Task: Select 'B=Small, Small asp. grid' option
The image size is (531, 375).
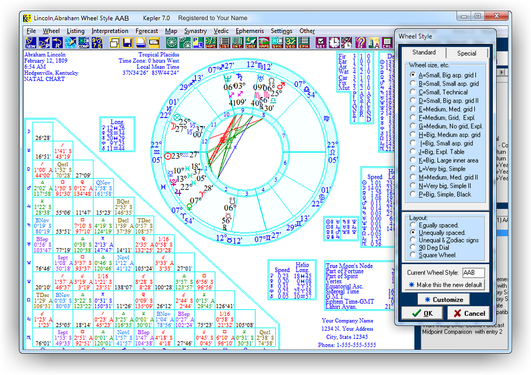Action: tap(444, 83)
